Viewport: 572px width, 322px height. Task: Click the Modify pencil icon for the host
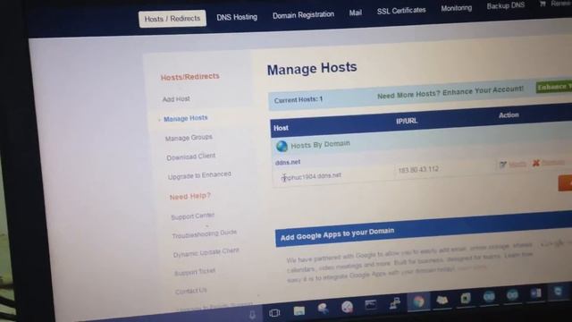[503, 165]
